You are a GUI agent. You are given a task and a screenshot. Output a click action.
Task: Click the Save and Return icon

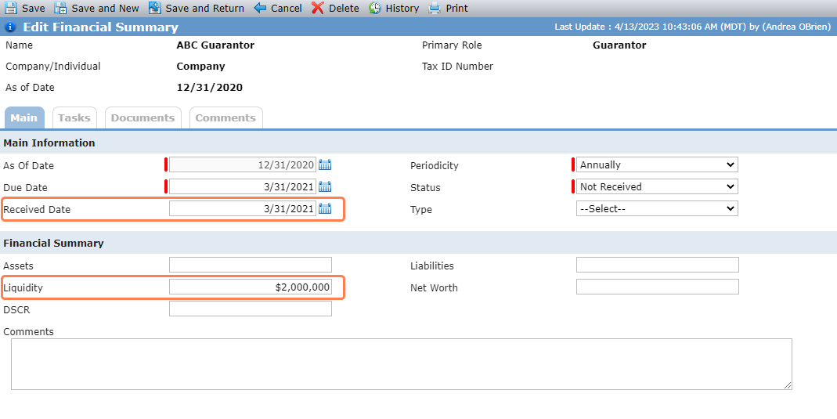(155, 8)
